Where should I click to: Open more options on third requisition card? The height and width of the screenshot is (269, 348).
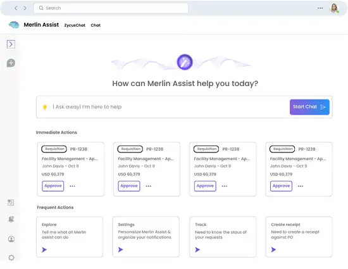tap(225, 186)
